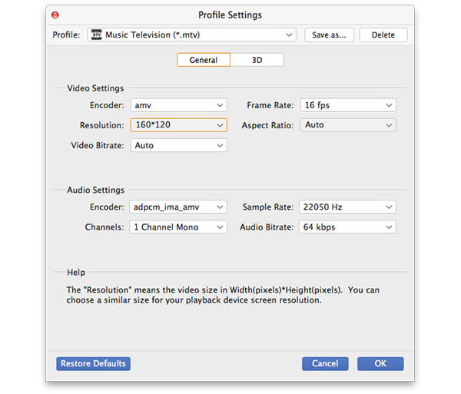Image resolution: width=461 pixels, height=394 pixels.
Task: Open the Audio Bitrate 64 kbps dropdown
Action: pyautogui.click(x=348, y=227)
